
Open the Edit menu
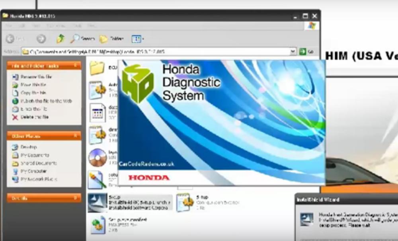pyautogui.click(x=21, y=25)
